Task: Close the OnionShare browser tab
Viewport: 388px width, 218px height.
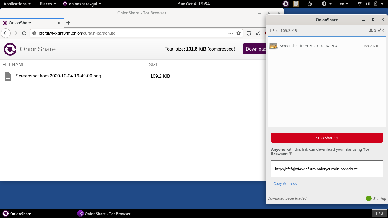Action: click(59, 23)
